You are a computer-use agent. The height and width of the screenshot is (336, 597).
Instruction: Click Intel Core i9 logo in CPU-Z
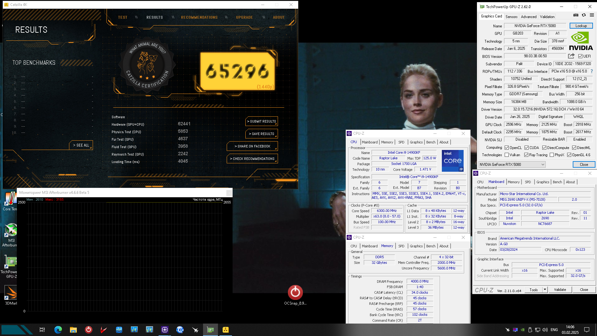tap(453, 161)
